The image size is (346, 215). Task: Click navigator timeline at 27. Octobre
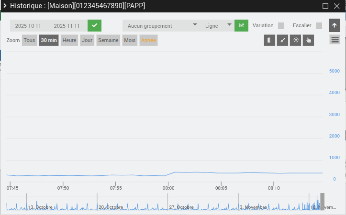[181, 207]
